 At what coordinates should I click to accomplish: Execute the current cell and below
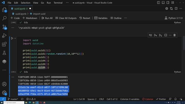160,35
